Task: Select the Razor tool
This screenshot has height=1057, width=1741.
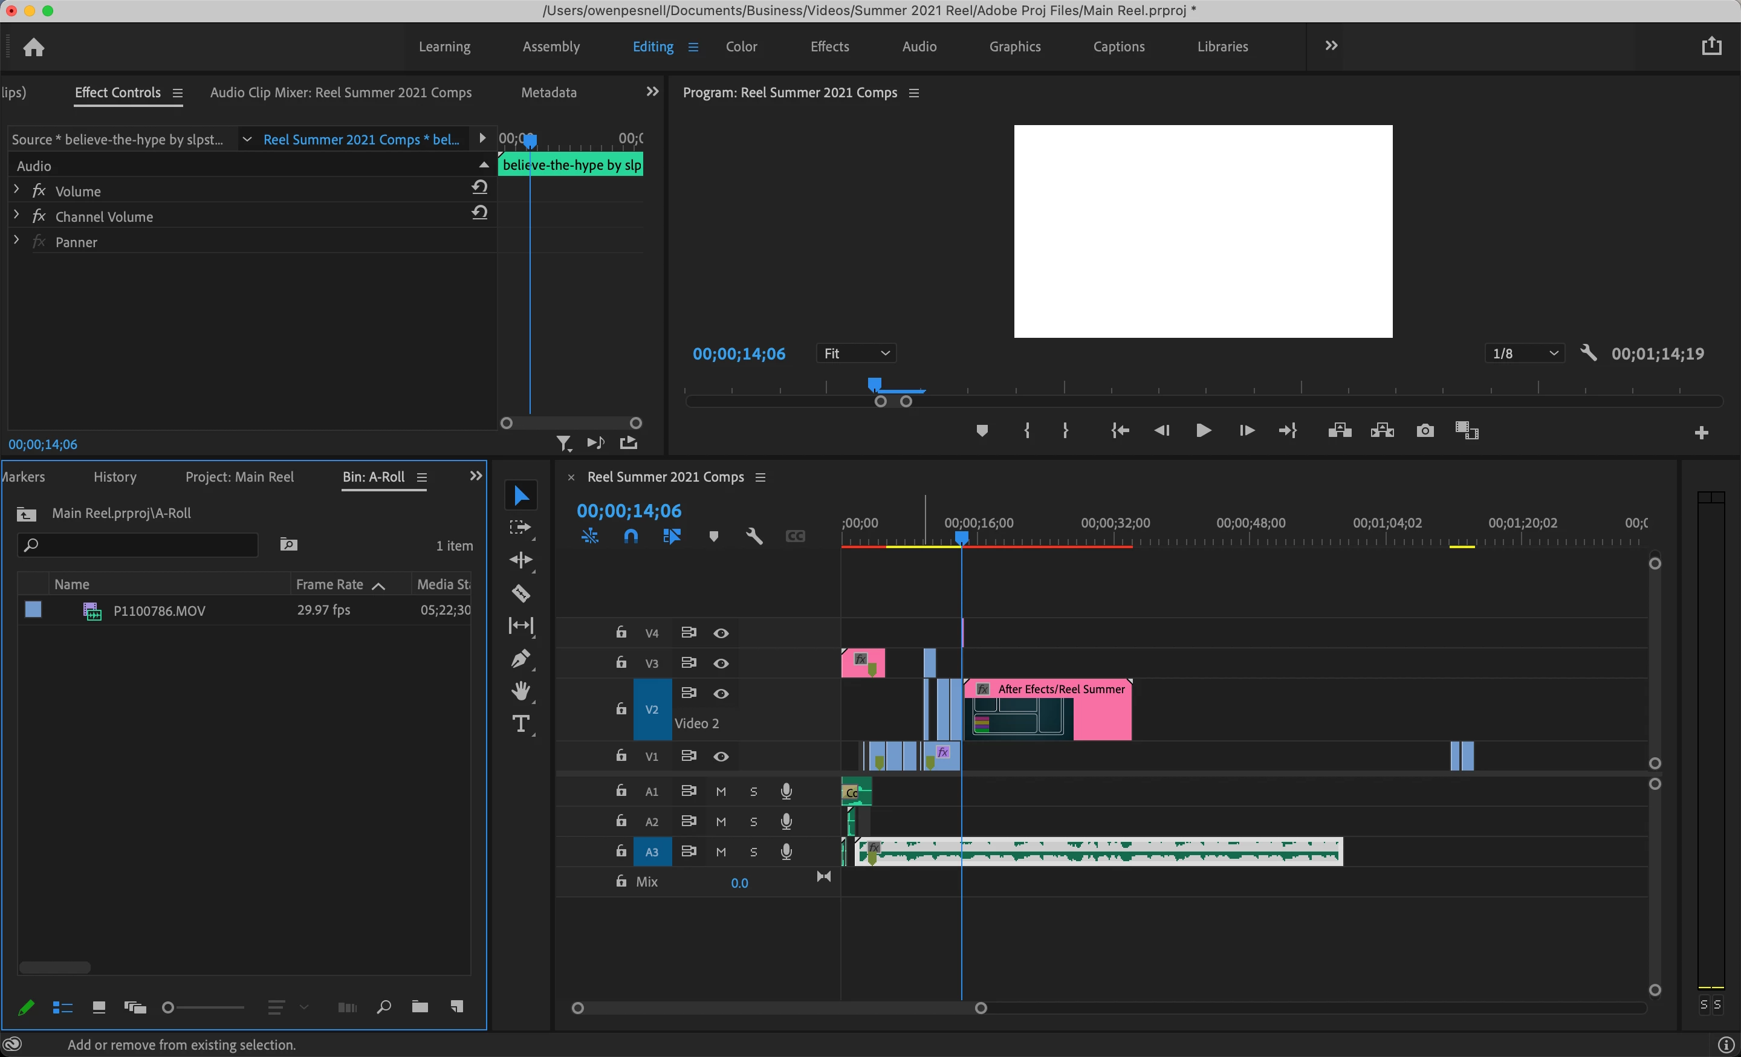Action: click(x=520, y=593)
